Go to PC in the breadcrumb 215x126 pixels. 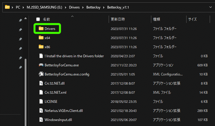(x=18, y=7)
